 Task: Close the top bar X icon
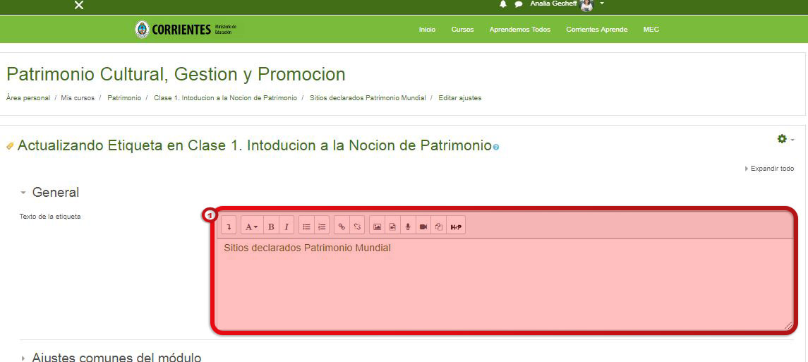pyautogui.click(x=79, y=5)
